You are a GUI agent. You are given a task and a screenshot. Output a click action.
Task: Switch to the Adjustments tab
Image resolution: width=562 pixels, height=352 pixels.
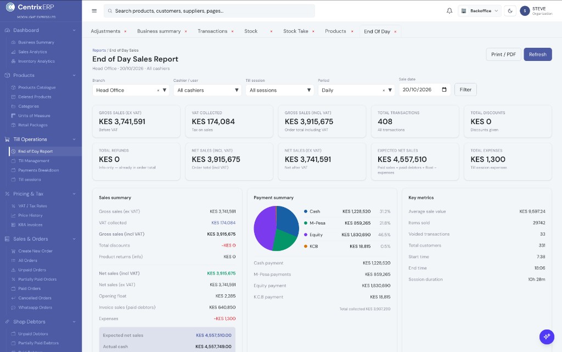(105, 31)
